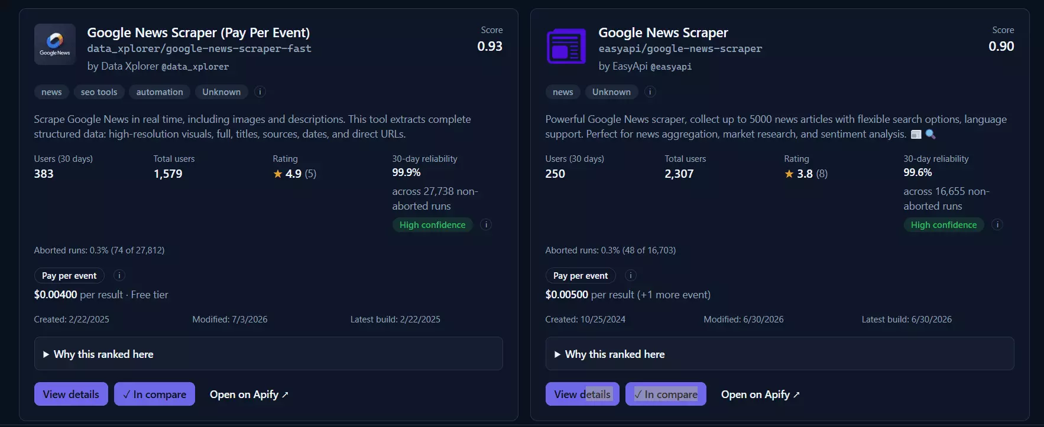This screenshot has height=427, width=1044.
Task: Click the 2,307 total users value
Action: [x=679, y=174]
